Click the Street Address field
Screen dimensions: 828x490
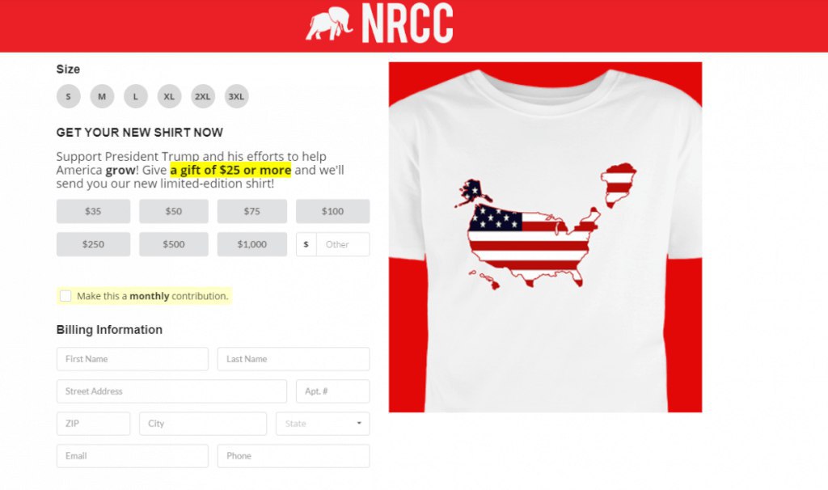click(x=171, y=391)
